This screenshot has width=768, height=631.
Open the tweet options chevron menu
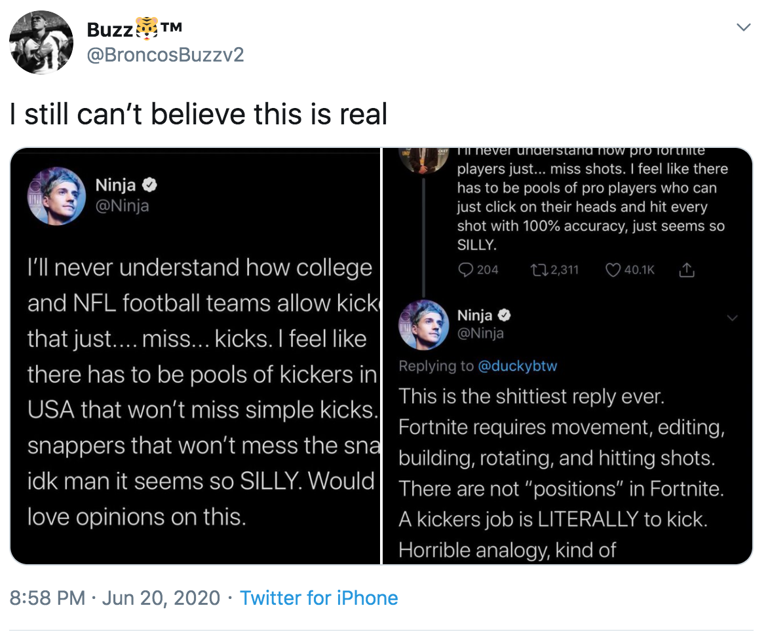pos(743,27)
